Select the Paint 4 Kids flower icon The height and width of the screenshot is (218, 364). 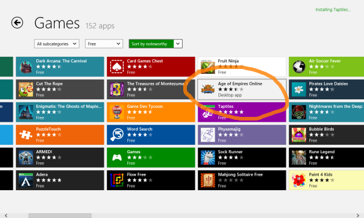(298, 180)
